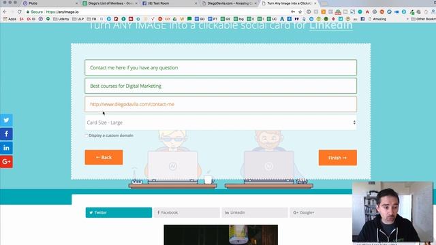Image resolution: width=436 pixels, height=245 pixels.
Task: Bookmark this page with star icon
Action: (x=300, y=12)
